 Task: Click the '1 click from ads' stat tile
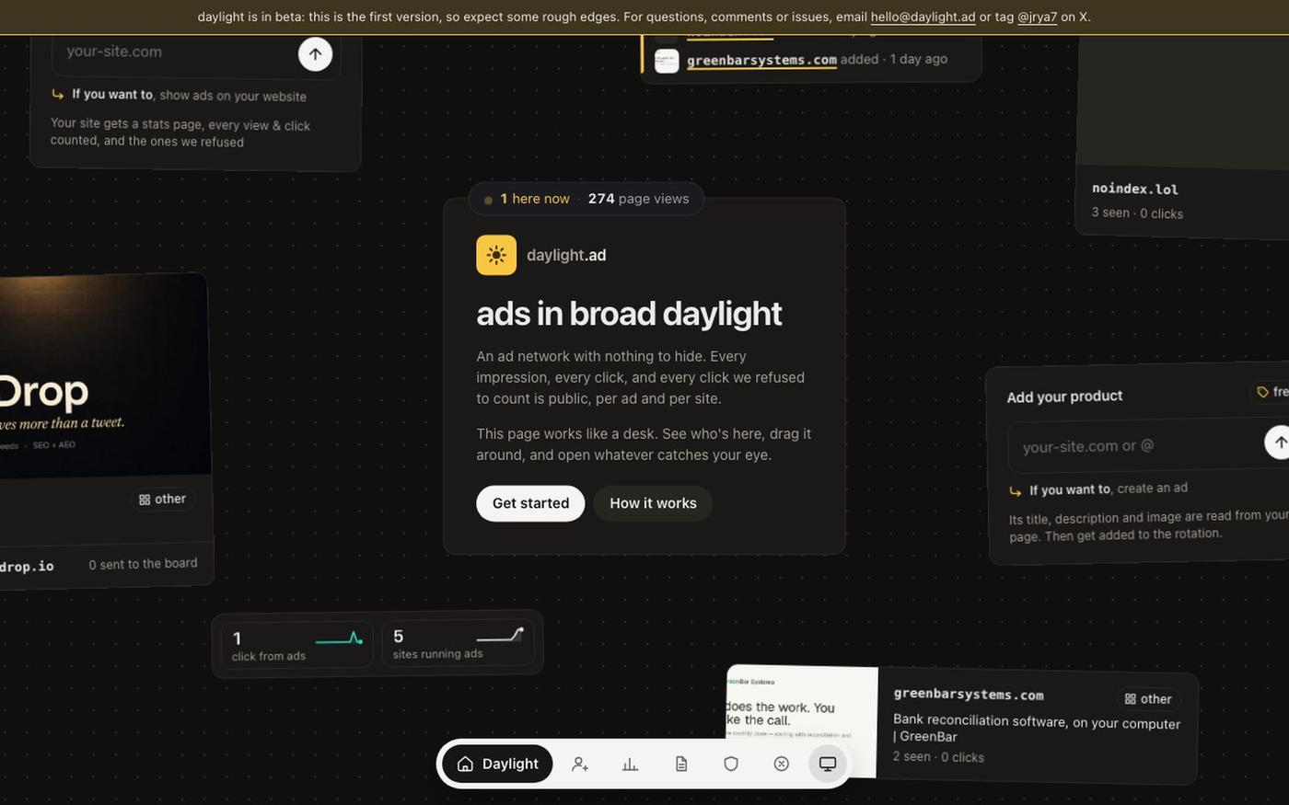(x=296, y=644)
